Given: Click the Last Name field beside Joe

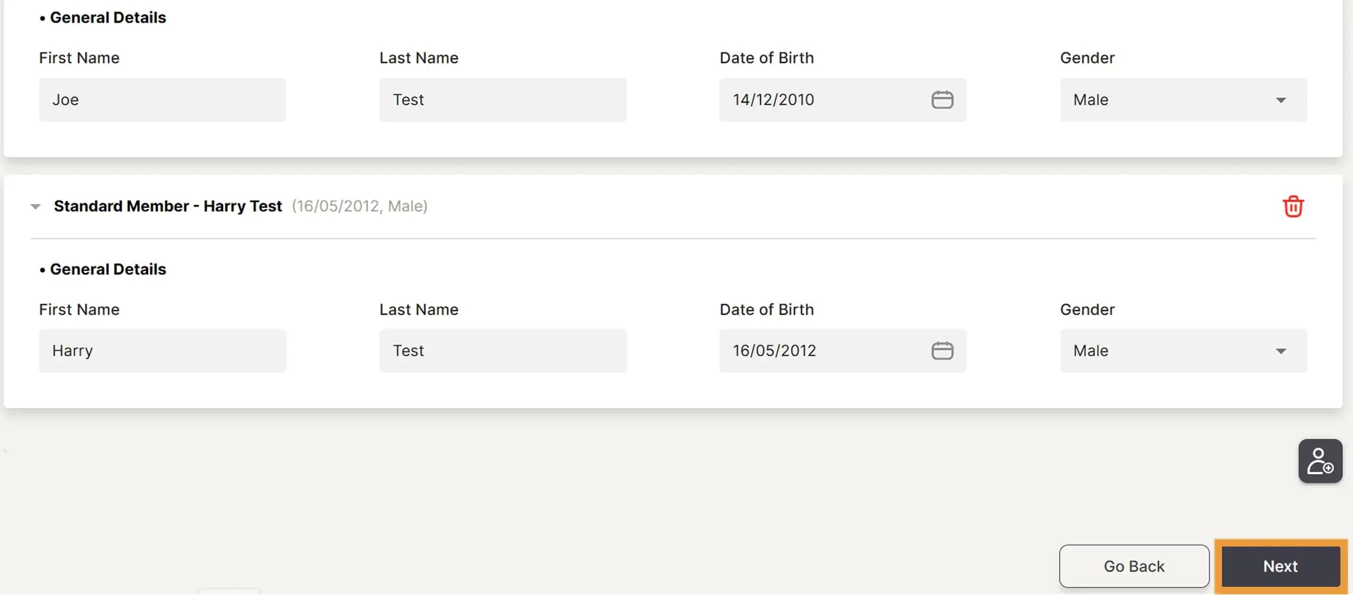Looking at the screenshot, I should click(502, 99).
